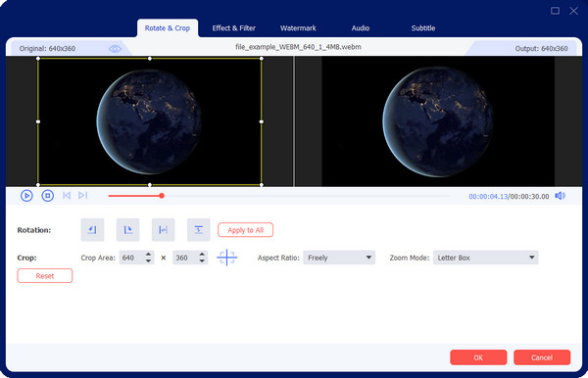This screenshot has width=588, height=378.
Task: Decrease crop width value
Action: click(149, 260)
